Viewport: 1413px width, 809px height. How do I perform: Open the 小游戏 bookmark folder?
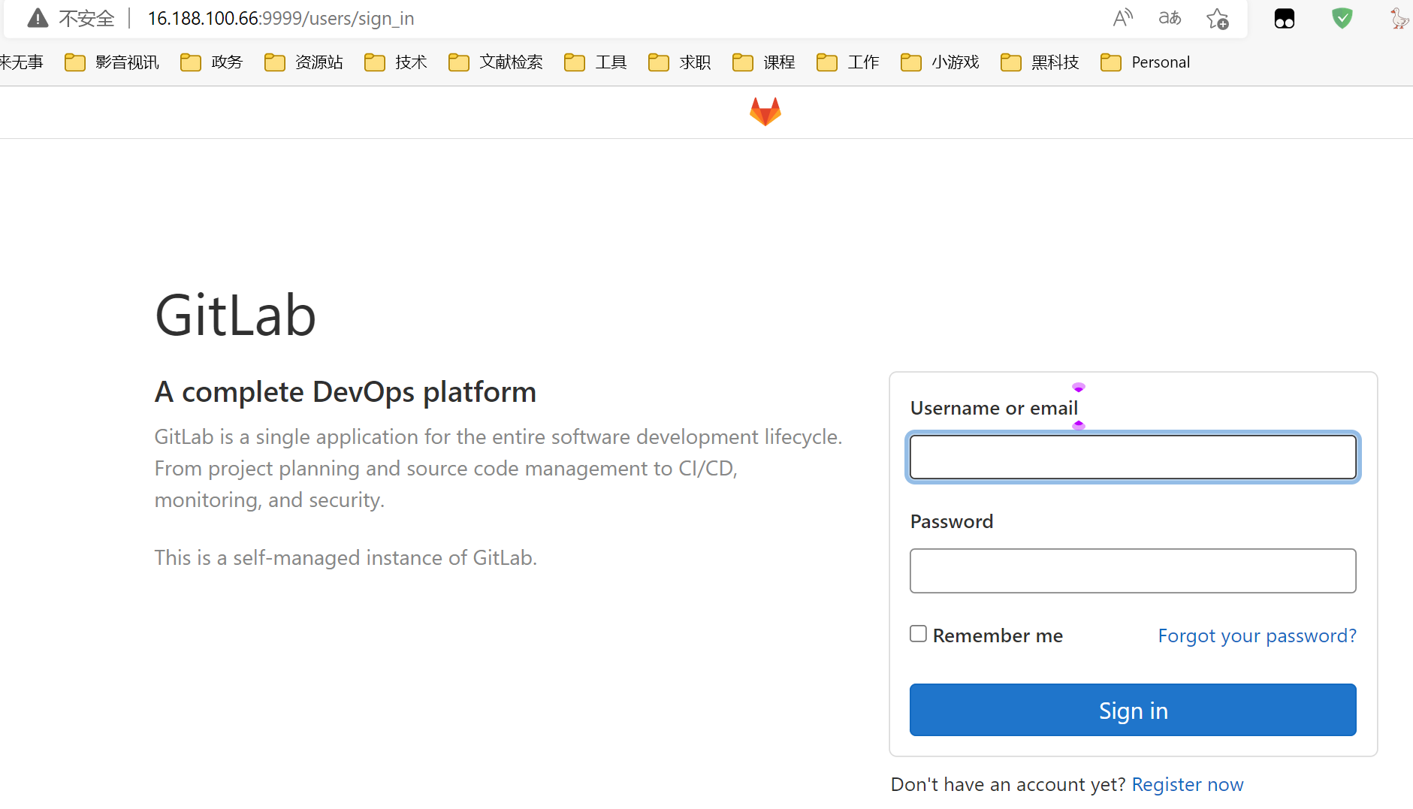coord(940,62)
